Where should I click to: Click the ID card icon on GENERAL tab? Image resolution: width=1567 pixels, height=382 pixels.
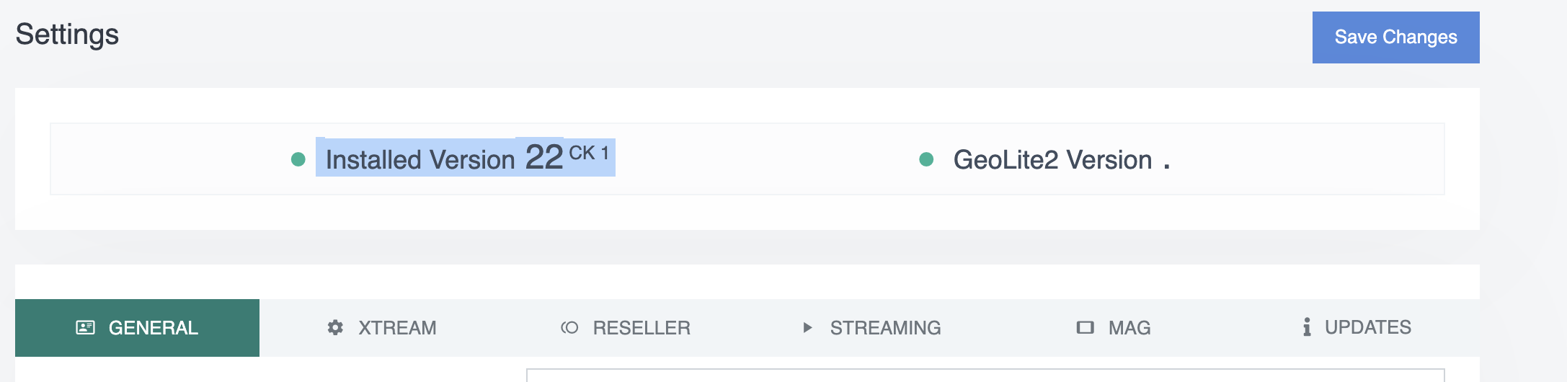pyautogui.click(x=85, y=328)
